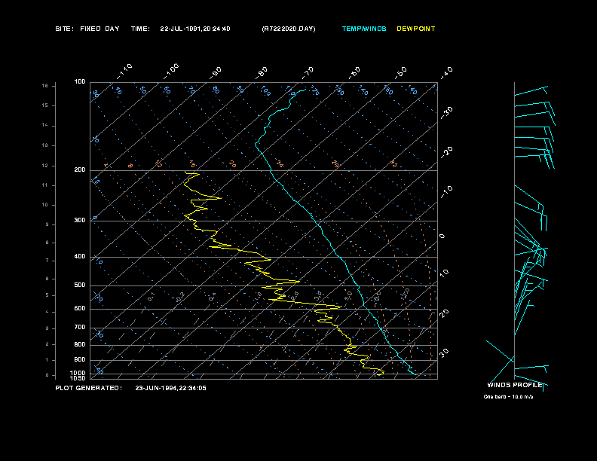This screenshot has height=461, width=597.
Task: Click the SITE: FIXED DAY header text
Action: coord(87,29)
